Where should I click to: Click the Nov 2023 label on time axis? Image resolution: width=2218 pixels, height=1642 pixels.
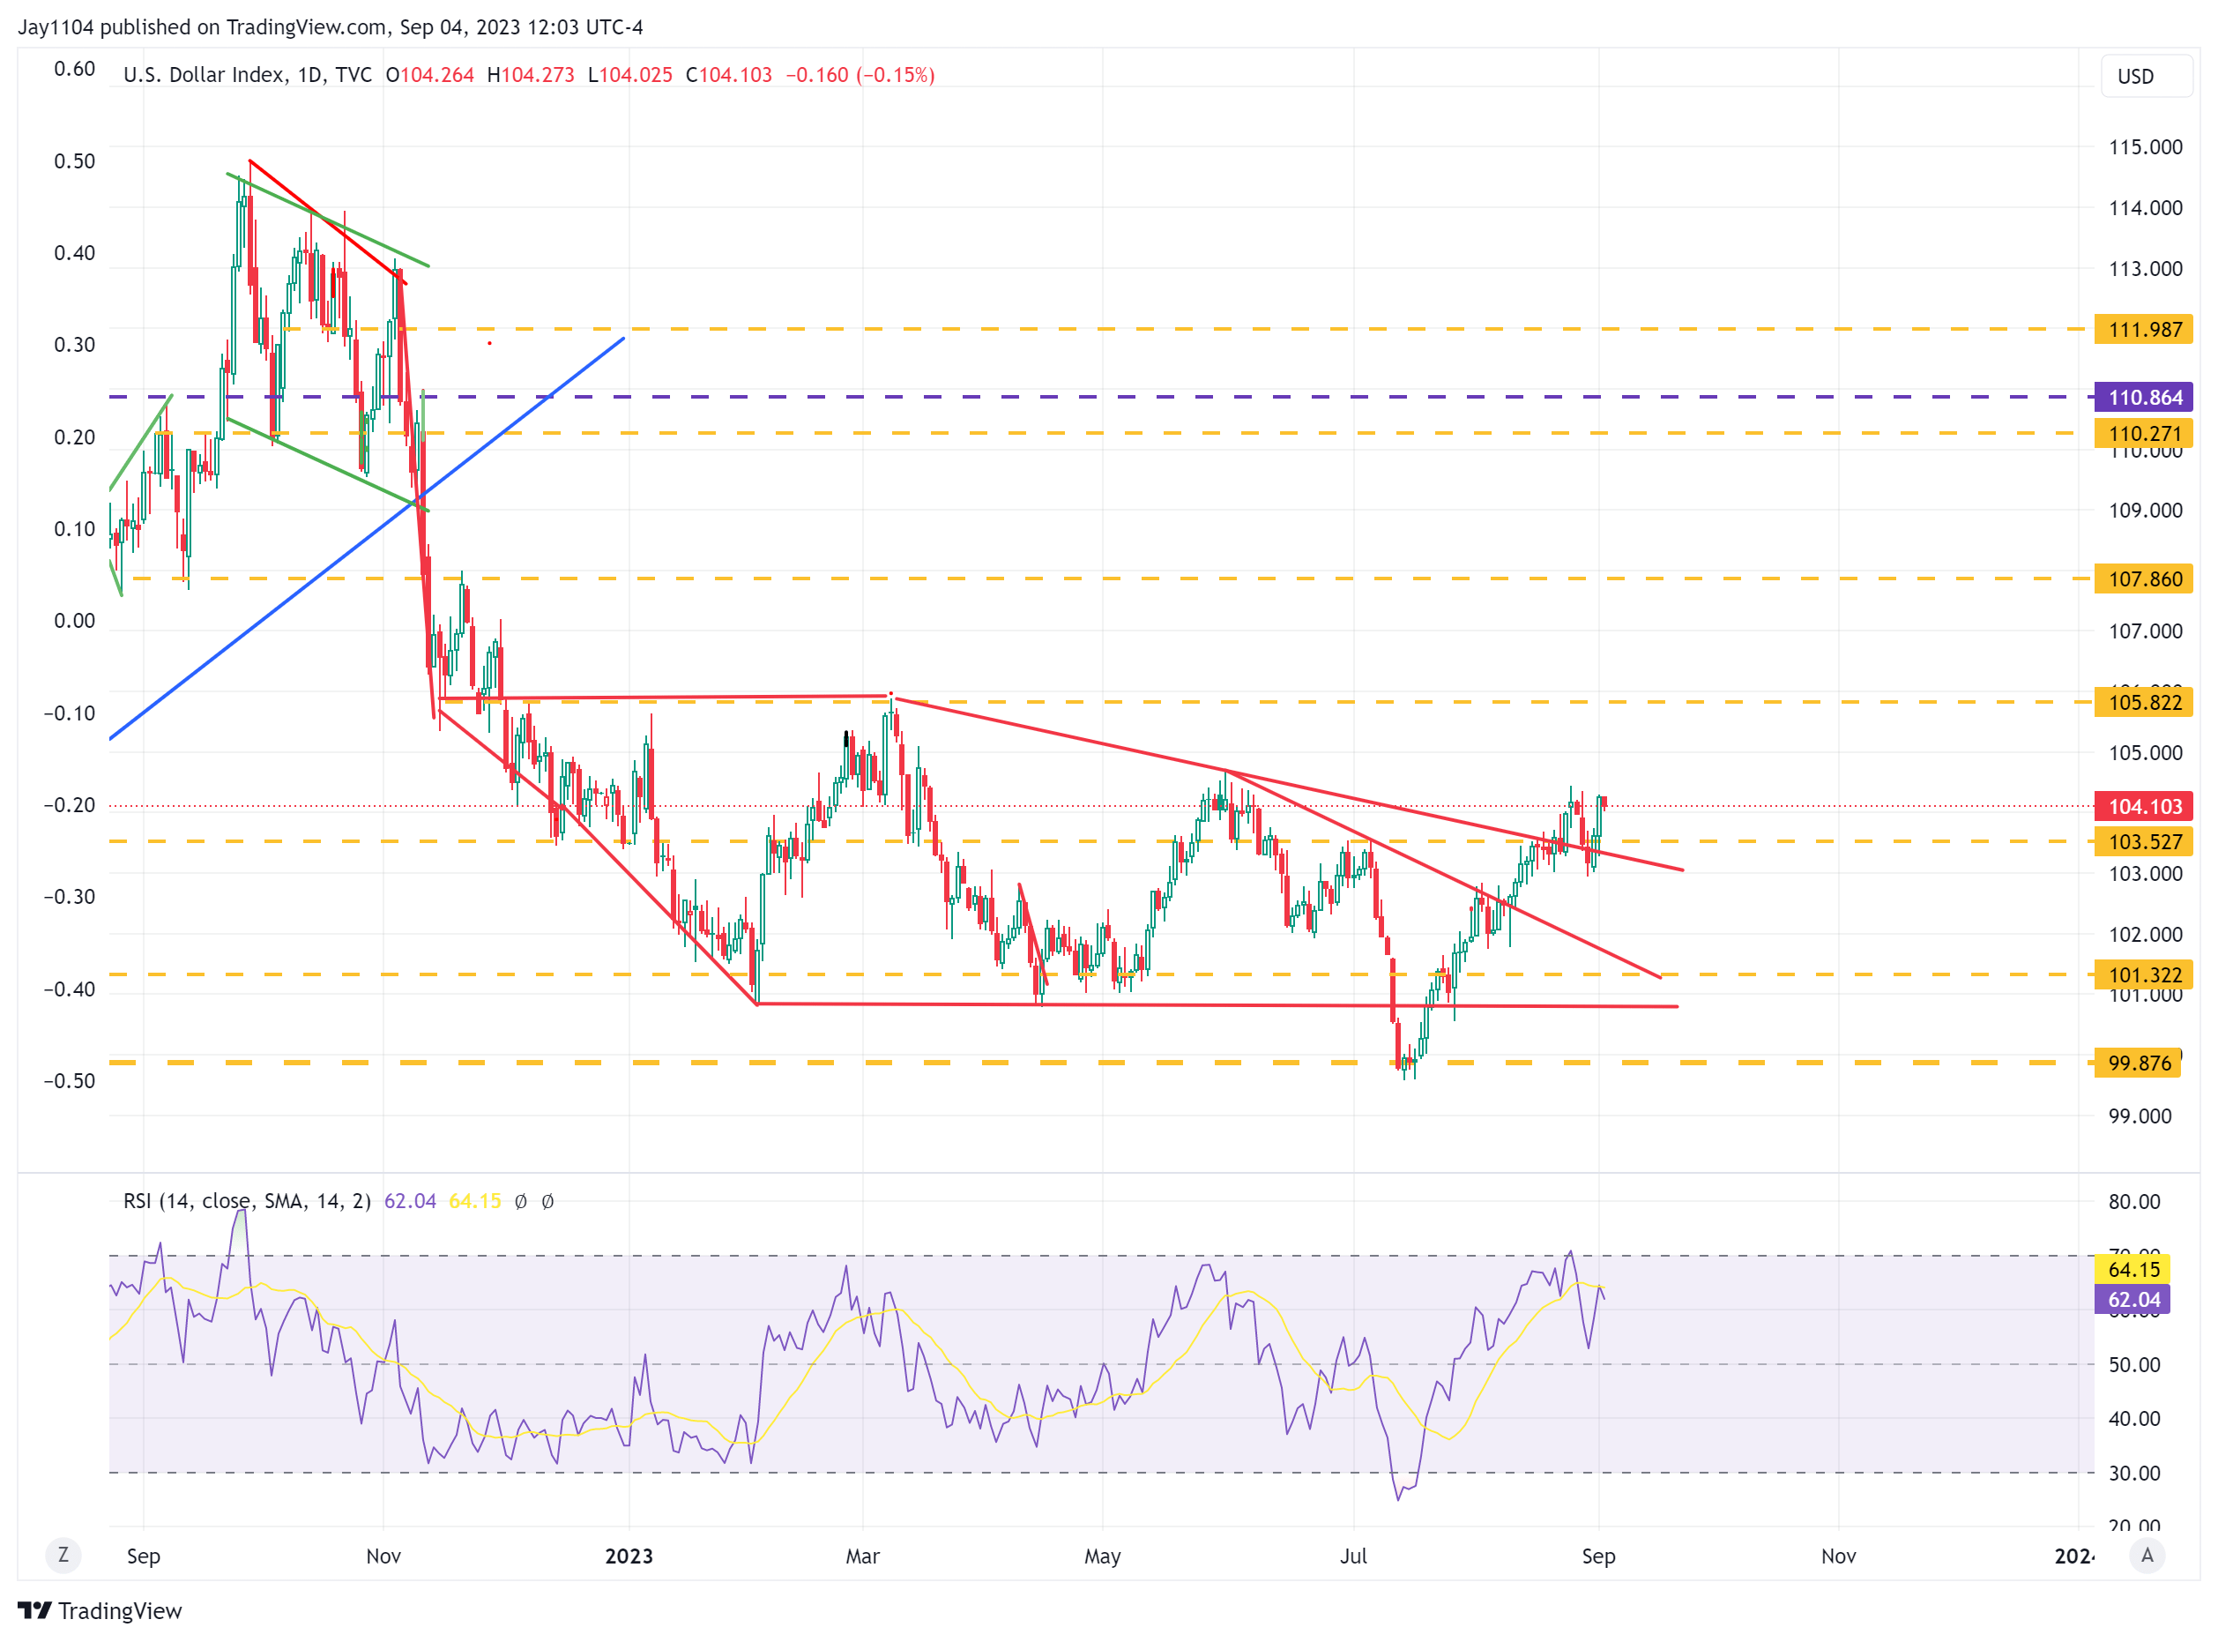(1838, 1556)
